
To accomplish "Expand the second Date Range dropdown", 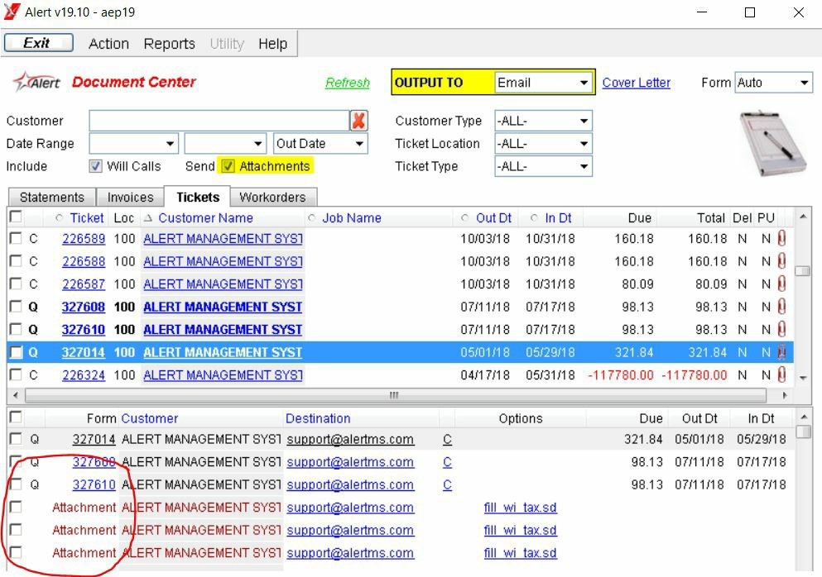I will (x=225, y=144).
